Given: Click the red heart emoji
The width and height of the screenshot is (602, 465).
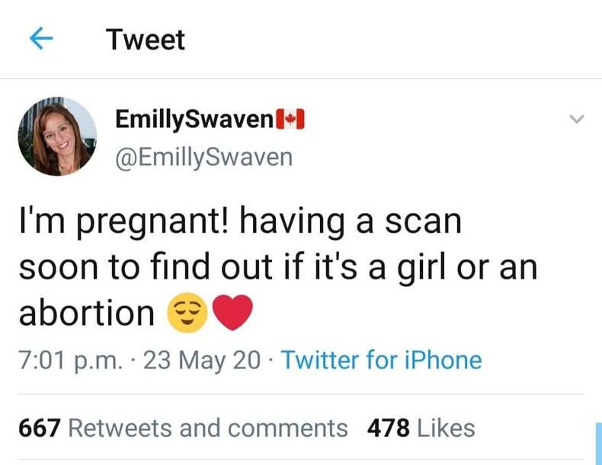Looking at the screenshot, I should pyautogui.click(x=232, y=313).
